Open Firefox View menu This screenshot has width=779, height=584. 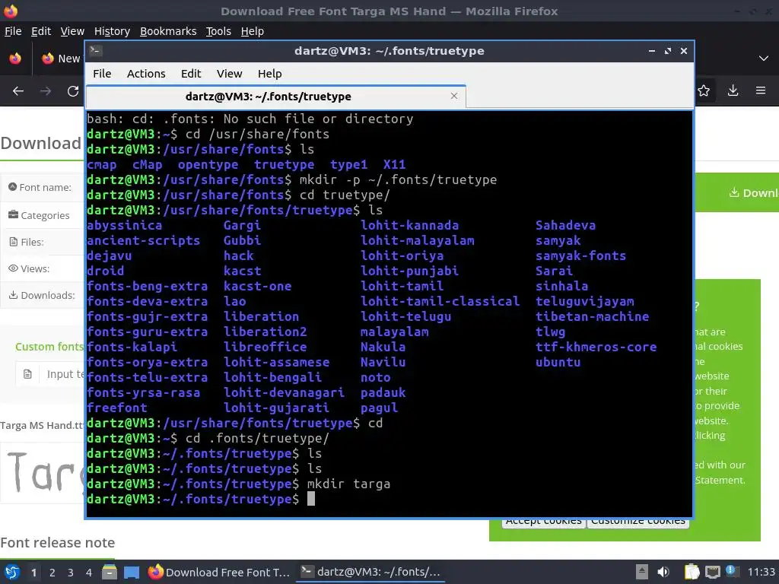[72, 31]
